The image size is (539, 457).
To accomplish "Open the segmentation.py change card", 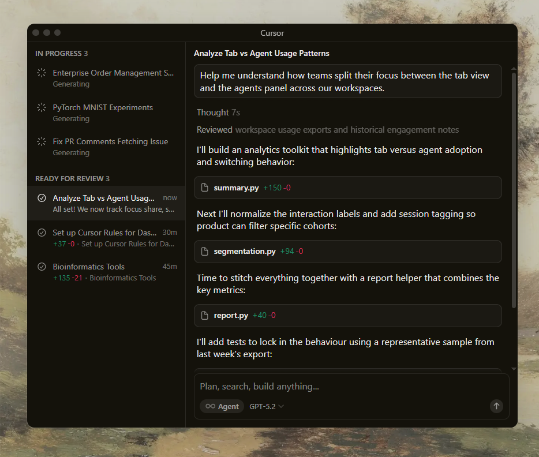I will (347, 252).
